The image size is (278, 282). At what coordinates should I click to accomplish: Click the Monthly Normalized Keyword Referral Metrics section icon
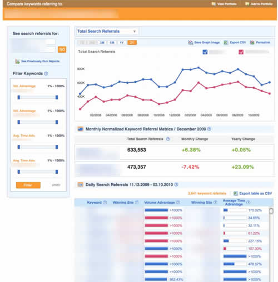pyautogui.click(x=80, y=129)
